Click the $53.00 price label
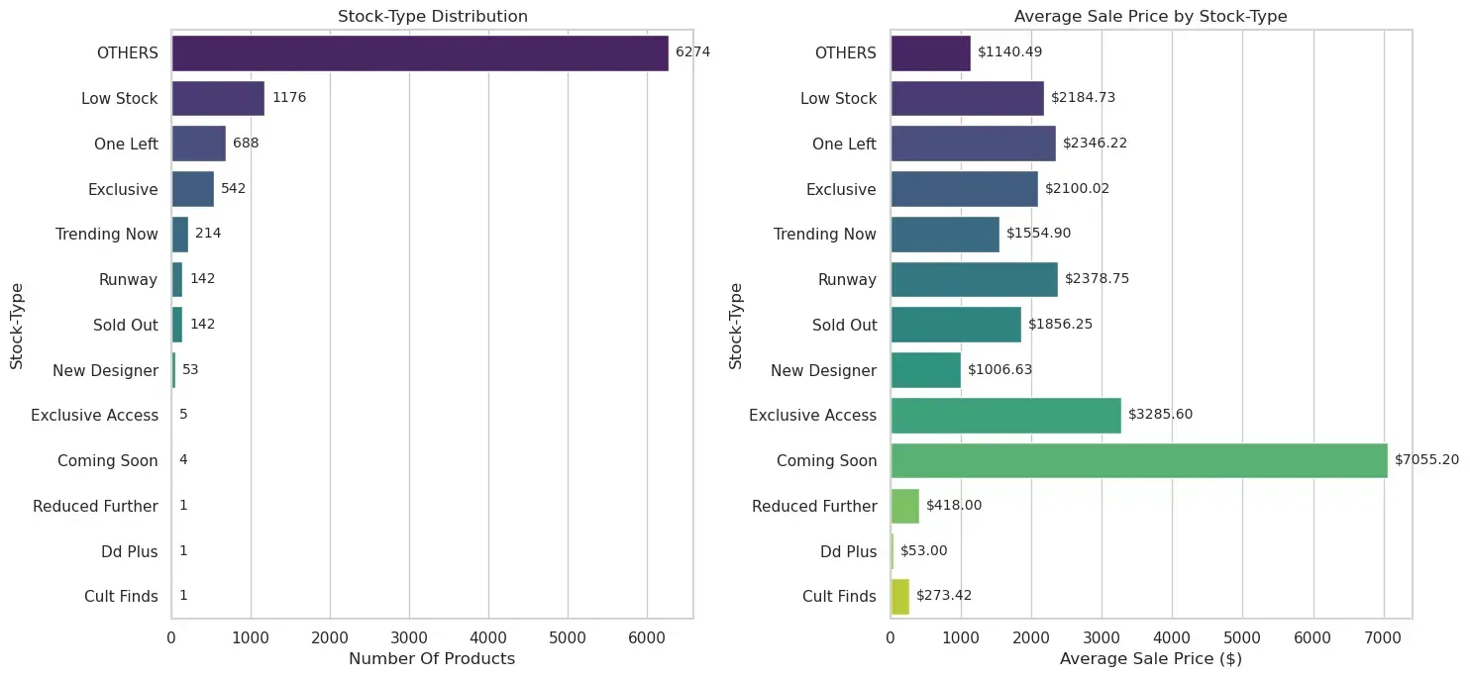 click(924, 551)
